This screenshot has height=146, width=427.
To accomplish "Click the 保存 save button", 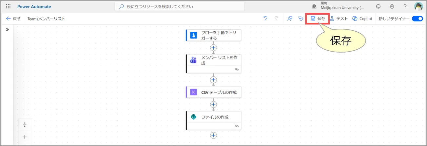I will [x=318, y=19].
